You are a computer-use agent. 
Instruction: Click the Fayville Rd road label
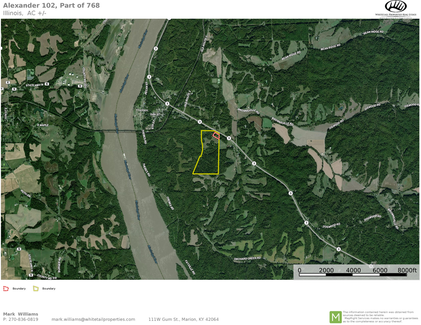[x=190, y=267]
